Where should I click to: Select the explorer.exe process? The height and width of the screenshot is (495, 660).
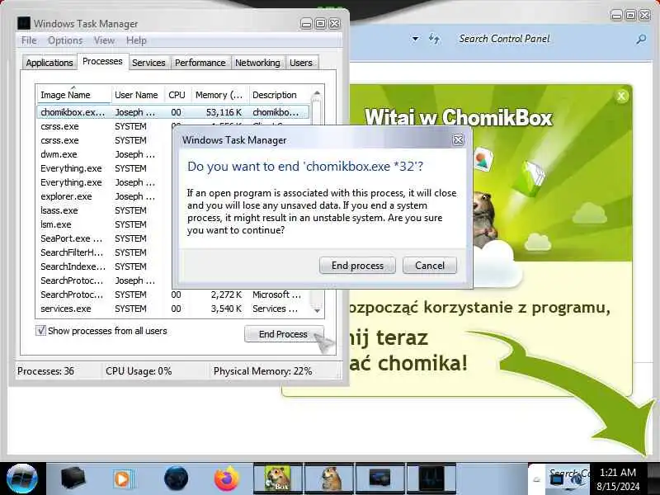[x=66, y=196]
